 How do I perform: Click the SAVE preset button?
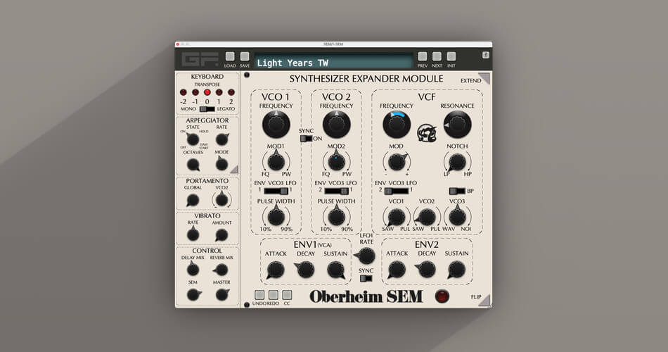(x=245, y=56)
